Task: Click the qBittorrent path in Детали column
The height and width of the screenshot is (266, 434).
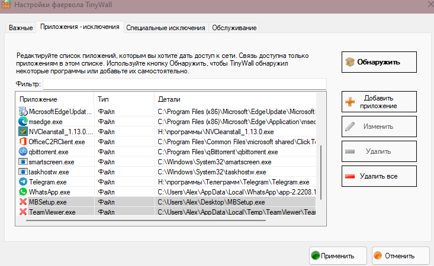Action: pyautogui.click(x=218, y=152)
